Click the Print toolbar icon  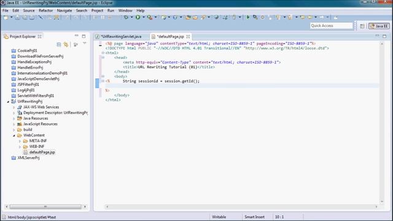[32, 17]
